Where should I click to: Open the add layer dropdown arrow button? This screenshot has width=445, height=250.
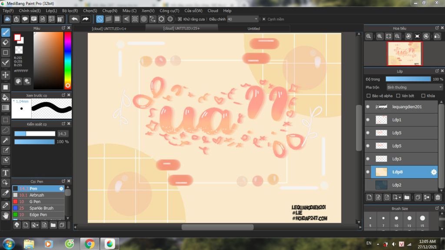tap(397, 197)
